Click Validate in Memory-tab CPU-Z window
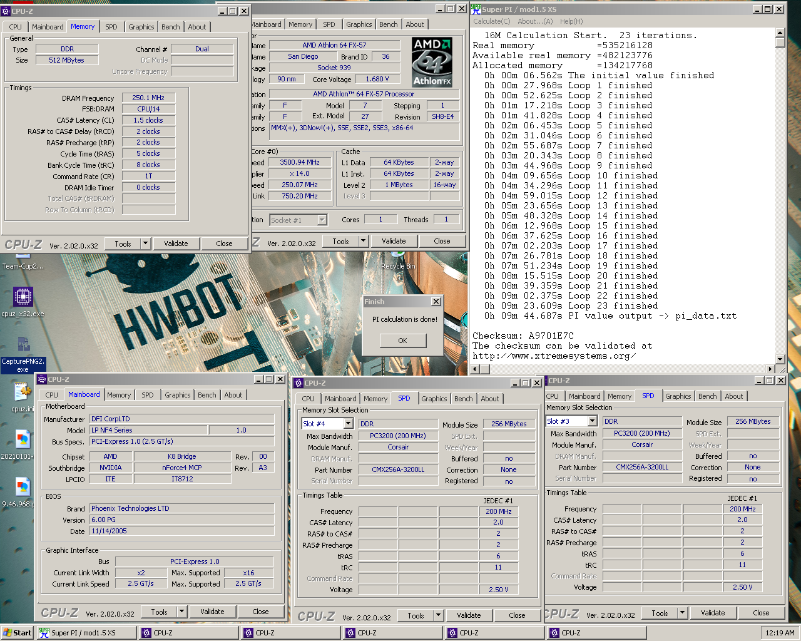Viewport: 801px width, 641px height. pyautogui.click(x=176, y=244)
